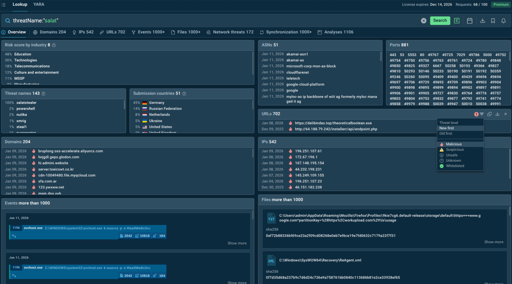Click the bookmark saved-searches icon
The image size is (512, 284).
point(492,20)
